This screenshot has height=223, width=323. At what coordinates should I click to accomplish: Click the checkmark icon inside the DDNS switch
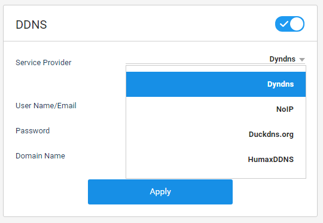point(284,24)
